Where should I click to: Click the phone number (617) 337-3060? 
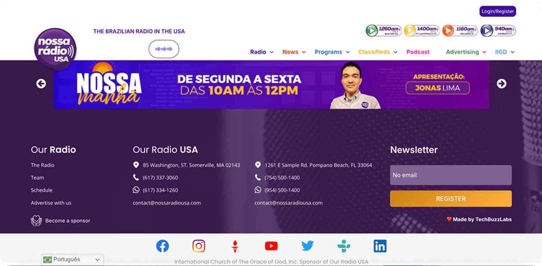click(160, 177)
